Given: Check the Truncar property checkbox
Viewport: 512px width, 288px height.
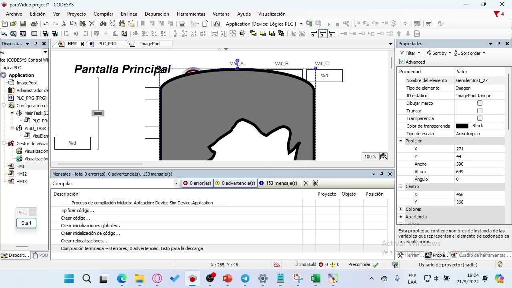Looking at the screenshot, I should pos(480,111).
